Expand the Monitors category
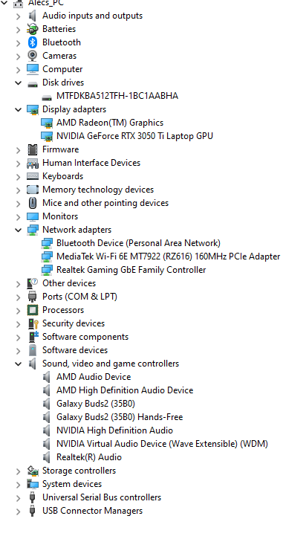306x539 pixels. coord(19,217)
